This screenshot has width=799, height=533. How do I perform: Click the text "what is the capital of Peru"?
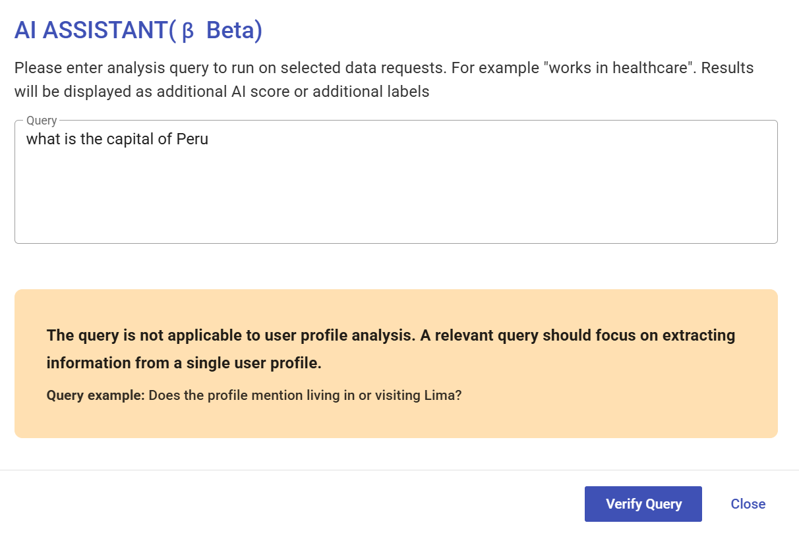point(117,139)
